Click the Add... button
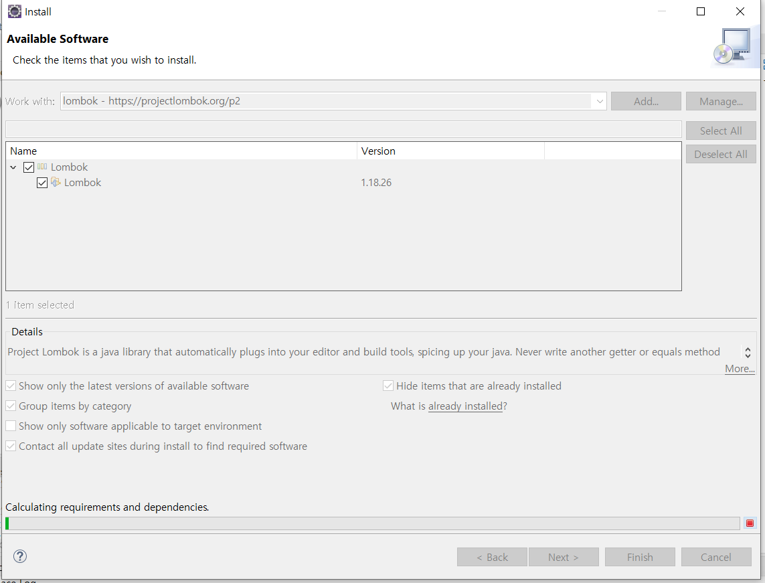Viewport: 765px width, 583px height. (x=646, y=102)
